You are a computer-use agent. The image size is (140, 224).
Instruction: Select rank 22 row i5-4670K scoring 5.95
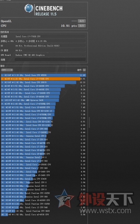tap(43, 150)
